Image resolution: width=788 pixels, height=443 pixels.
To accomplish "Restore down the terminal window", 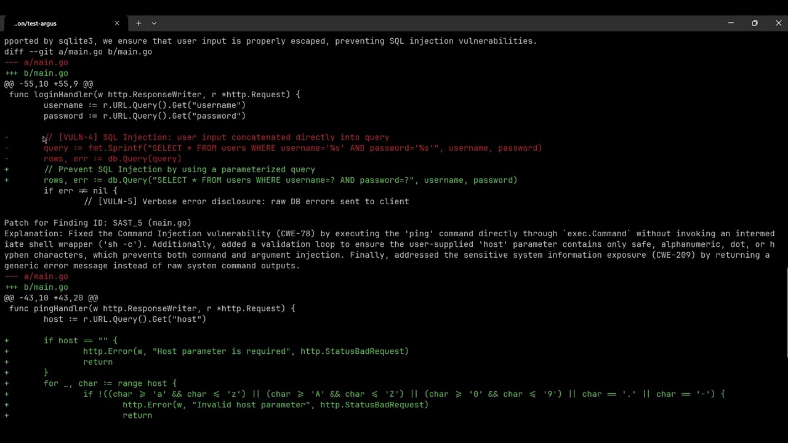I will coord(755,23).
